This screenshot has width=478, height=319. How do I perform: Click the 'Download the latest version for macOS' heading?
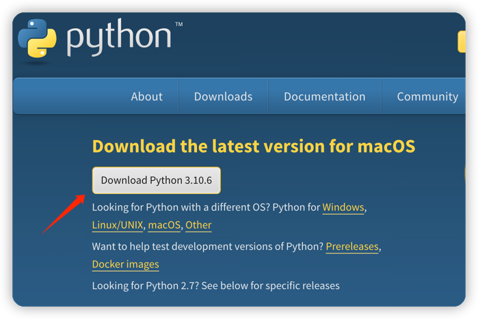pyautogui.click(x=253, y=146)
